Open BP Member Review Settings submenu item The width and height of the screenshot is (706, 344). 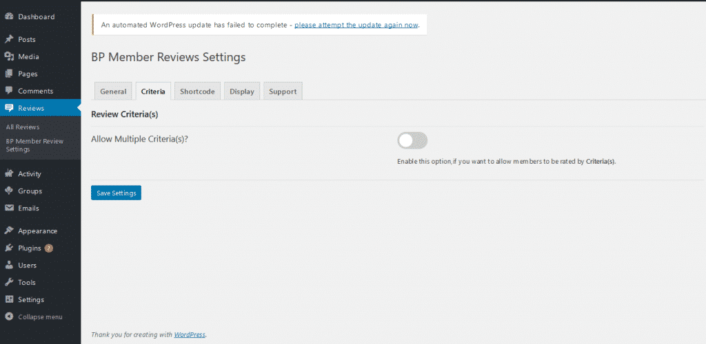pyautogui.click(x=34, y=145)
